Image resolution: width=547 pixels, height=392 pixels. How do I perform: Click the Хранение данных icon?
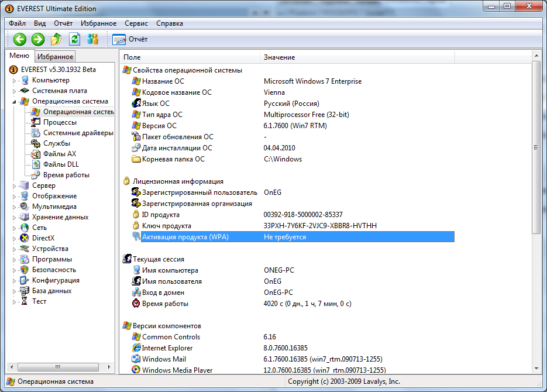25,217
